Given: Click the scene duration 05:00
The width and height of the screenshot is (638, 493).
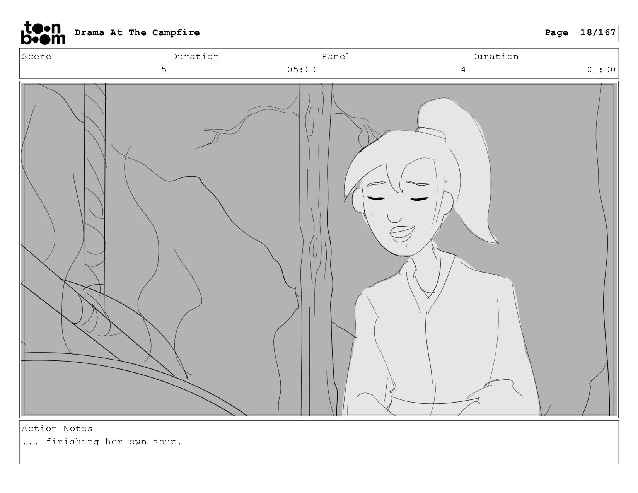Looking at the screenshot, I should (302, 70).
